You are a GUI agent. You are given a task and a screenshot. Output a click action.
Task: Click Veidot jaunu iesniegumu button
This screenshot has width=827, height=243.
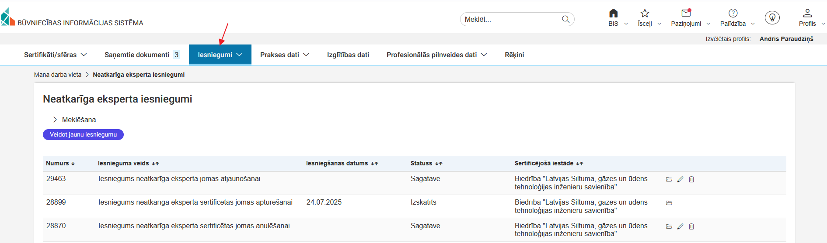[83, 135]
